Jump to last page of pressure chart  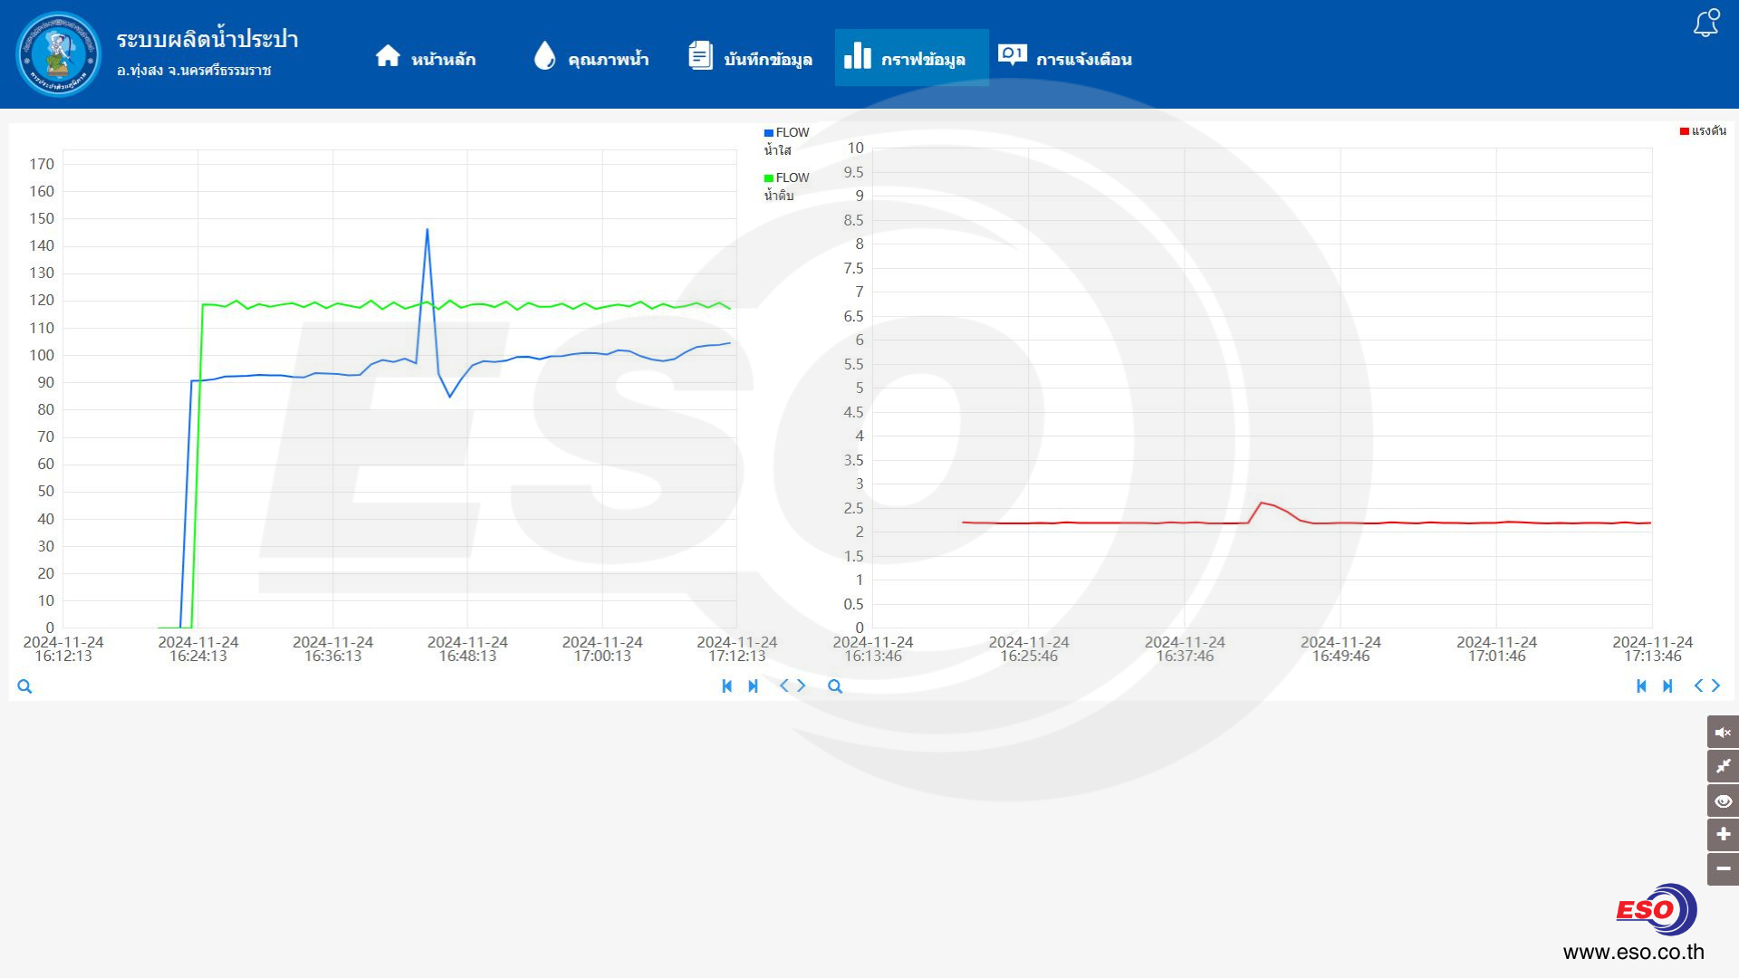(x=1667, y=686)
